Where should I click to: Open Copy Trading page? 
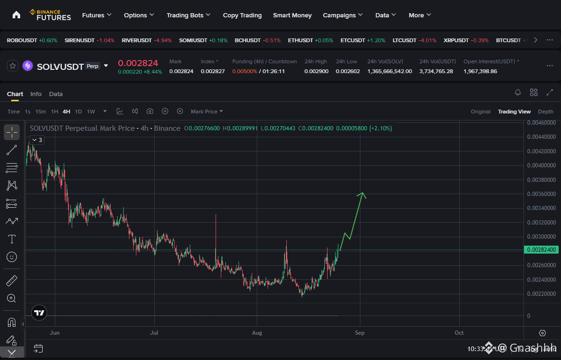[242, 15]
